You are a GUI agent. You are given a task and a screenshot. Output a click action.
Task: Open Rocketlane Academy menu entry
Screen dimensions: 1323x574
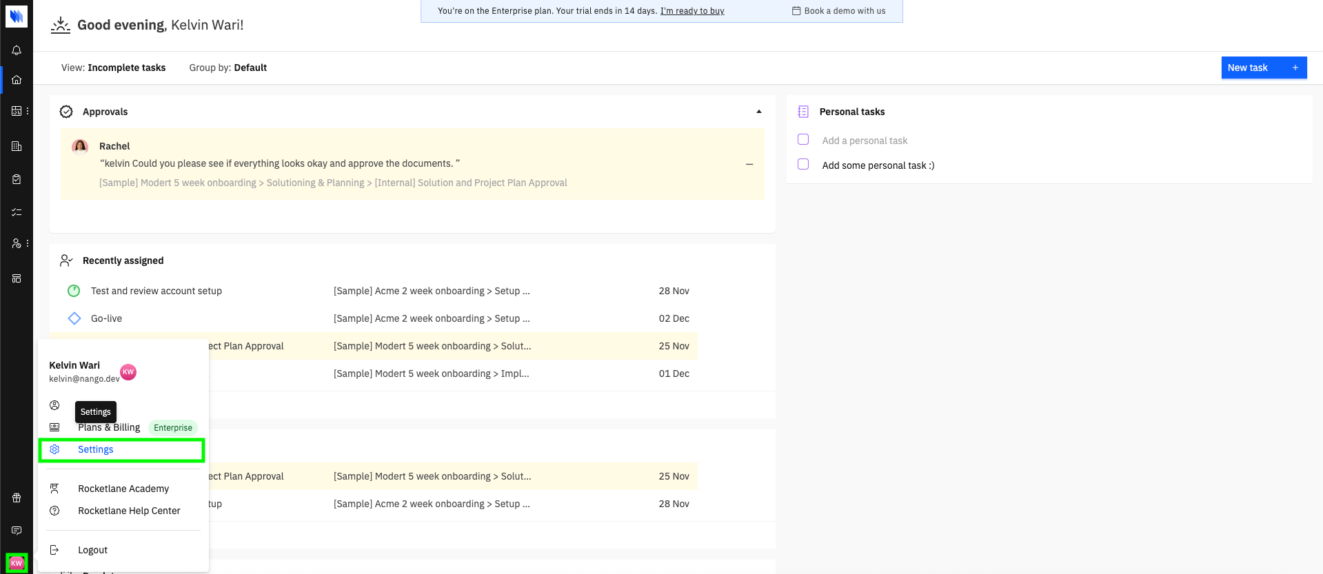tap(123, 489)
